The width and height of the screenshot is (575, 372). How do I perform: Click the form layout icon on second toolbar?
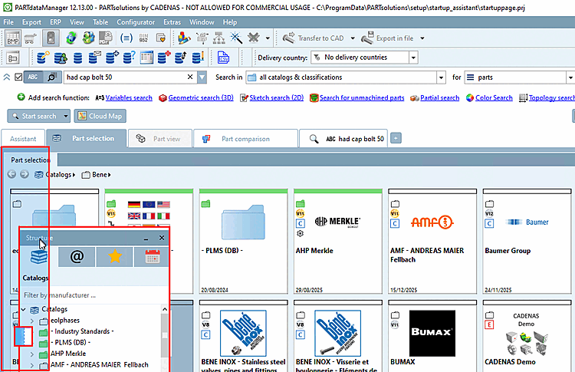tap(13, 58)
